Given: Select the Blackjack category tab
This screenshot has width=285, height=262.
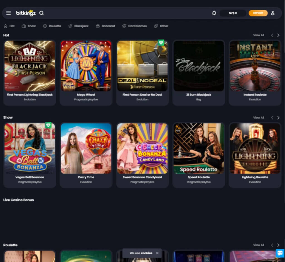Looking at the screenshot, I should [x=78, y=26].
